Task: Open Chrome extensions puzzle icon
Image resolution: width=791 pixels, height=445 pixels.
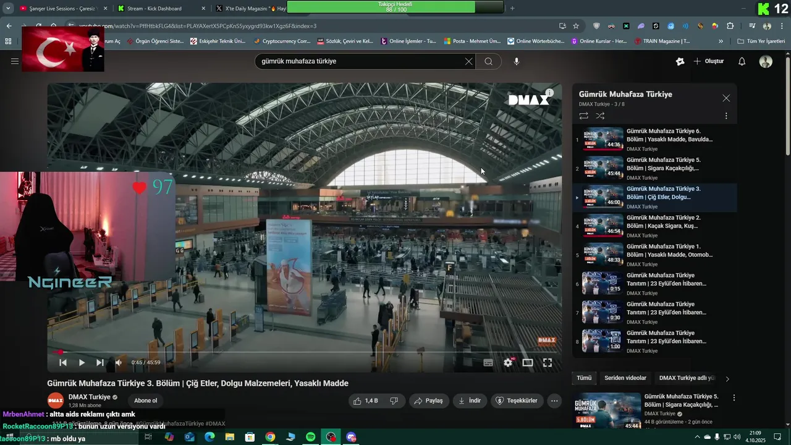Action: click(730, 26)
